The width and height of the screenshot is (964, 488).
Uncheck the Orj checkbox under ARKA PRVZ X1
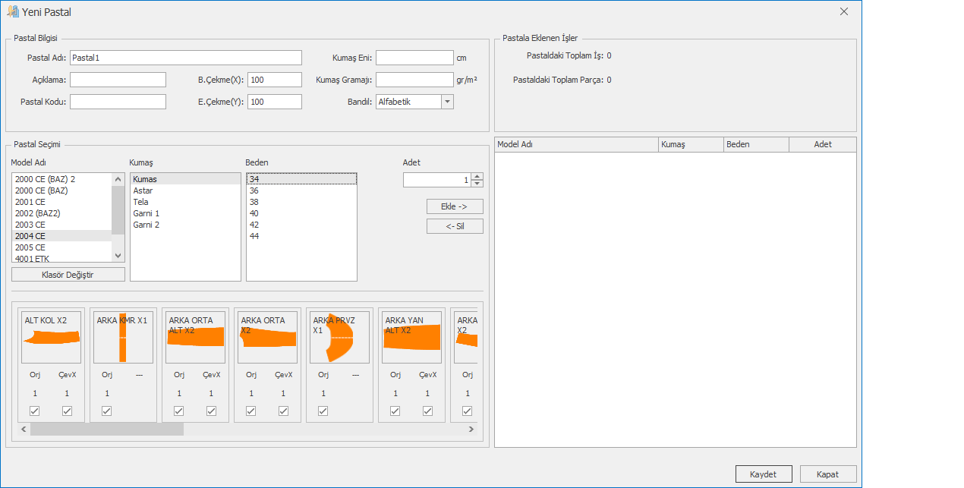[323, 411]
